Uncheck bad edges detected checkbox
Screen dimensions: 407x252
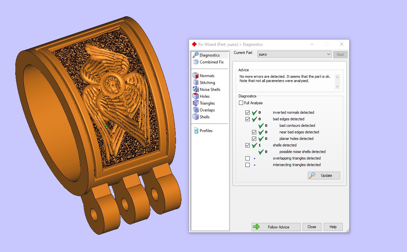pos(248,119)
